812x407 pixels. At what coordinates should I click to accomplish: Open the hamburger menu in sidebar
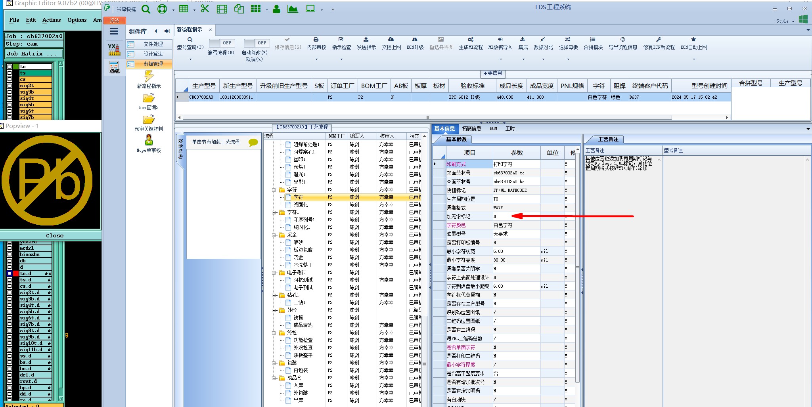click(114, 32)
